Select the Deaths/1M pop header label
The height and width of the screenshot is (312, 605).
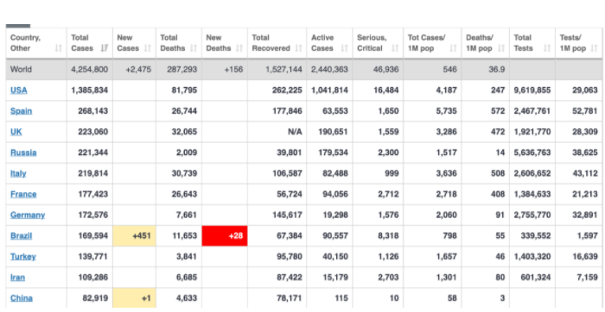coord(479,43)
